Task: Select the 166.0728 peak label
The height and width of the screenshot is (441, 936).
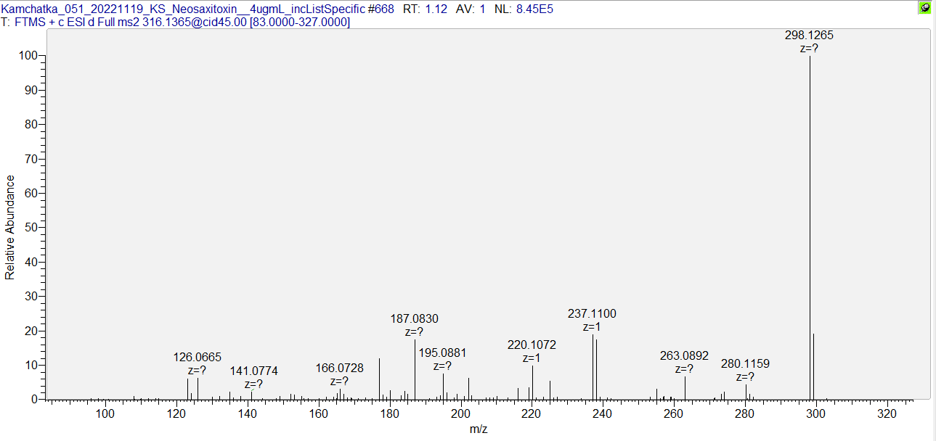Action: [x=339, y=368]
